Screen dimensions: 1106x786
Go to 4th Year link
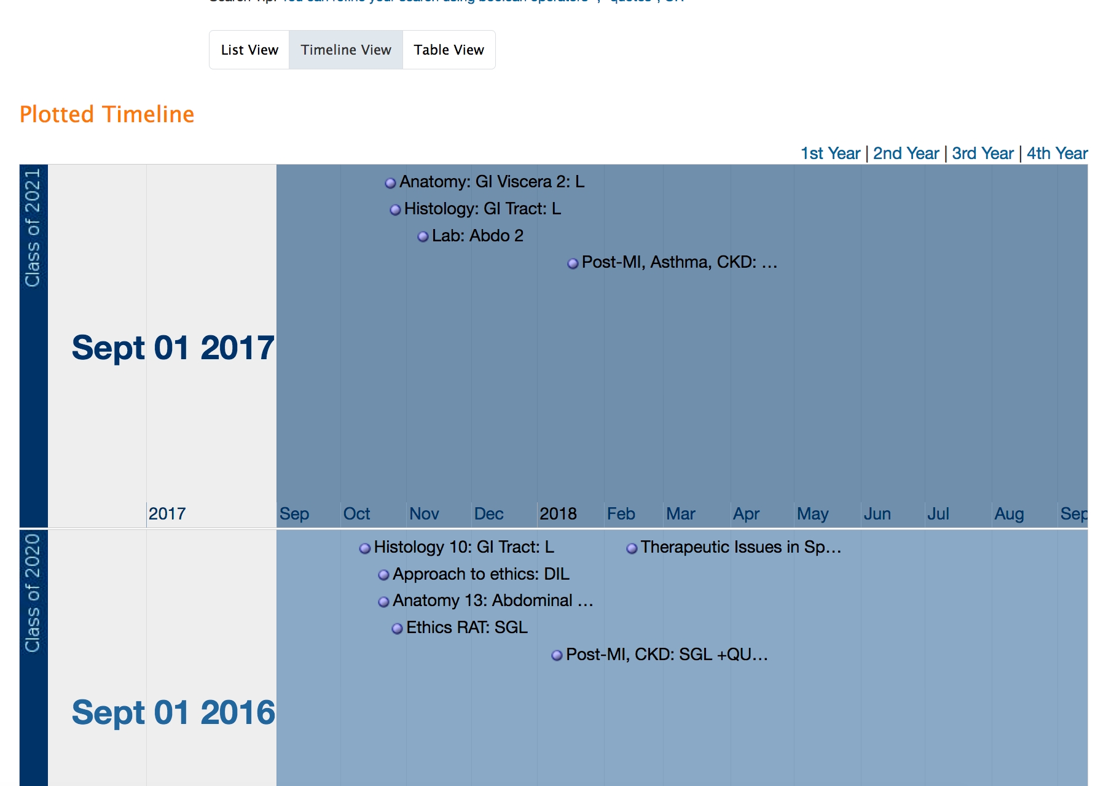pyautogui.click(x=1057, y=154)
